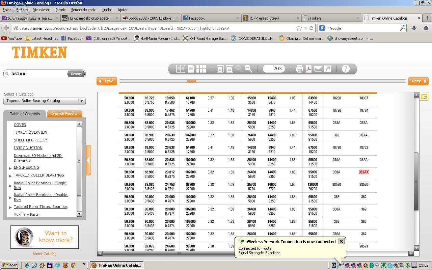Click the Google search magnifier icon
This screenshot has width=432, height=270.
click(402, 28)
